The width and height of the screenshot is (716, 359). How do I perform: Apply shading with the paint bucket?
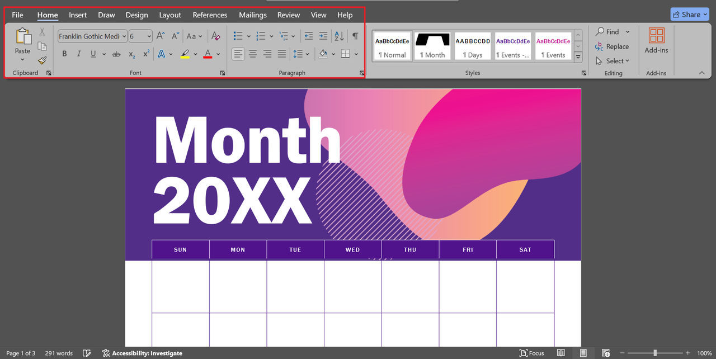tap(323, 54)
